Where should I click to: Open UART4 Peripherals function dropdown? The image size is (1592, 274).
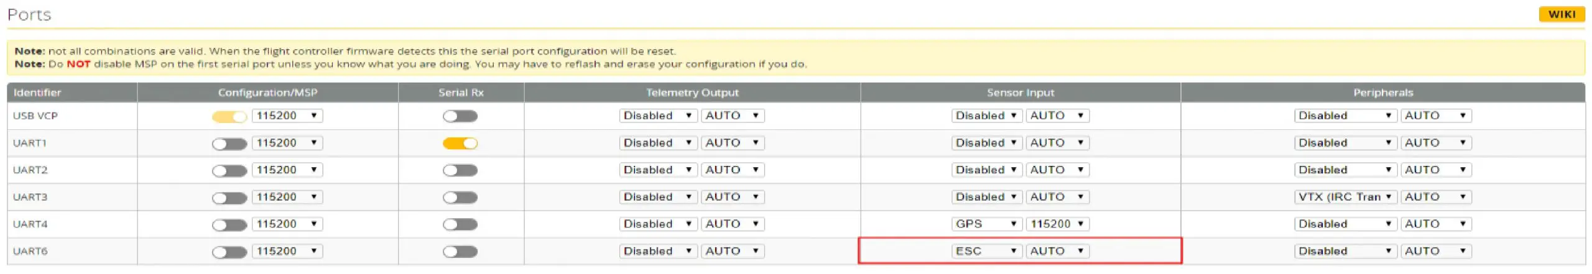click(x=1346, y=224)
